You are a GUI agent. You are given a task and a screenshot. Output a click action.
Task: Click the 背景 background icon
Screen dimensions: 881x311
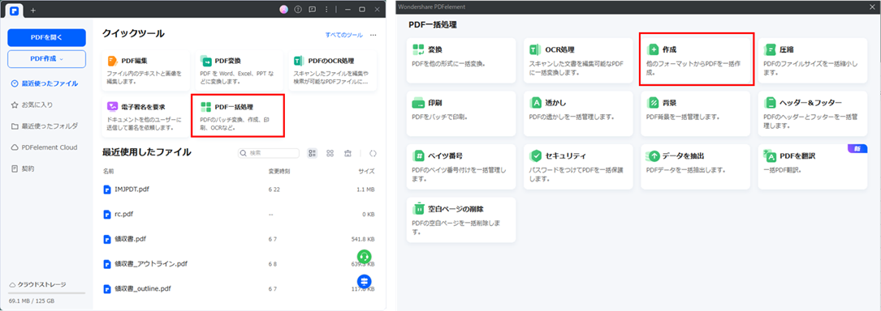point(654,103)
